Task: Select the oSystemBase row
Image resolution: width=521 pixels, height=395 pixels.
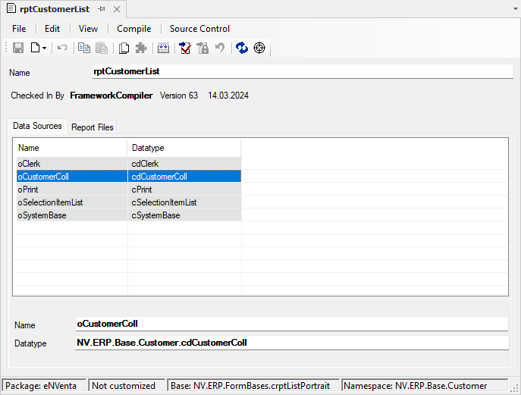Action: pyautogui.click(x=129, y=215)
